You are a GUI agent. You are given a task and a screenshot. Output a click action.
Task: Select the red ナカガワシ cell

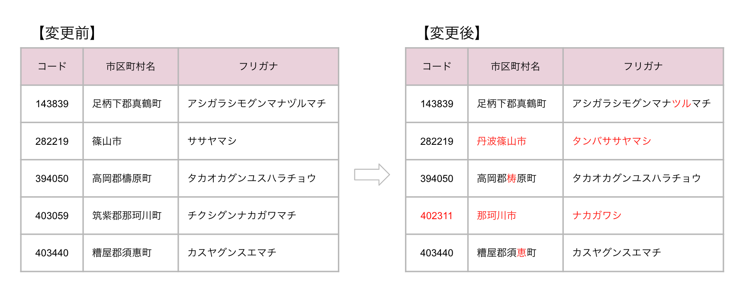[597, 216]
